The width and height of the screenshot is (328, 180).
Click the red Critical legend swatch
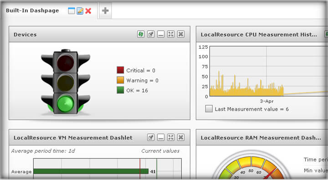point(120,70)
